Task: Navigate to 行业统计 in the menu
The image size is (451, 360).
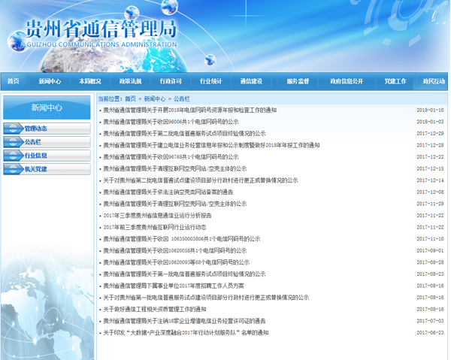Action: pos(210,81)
